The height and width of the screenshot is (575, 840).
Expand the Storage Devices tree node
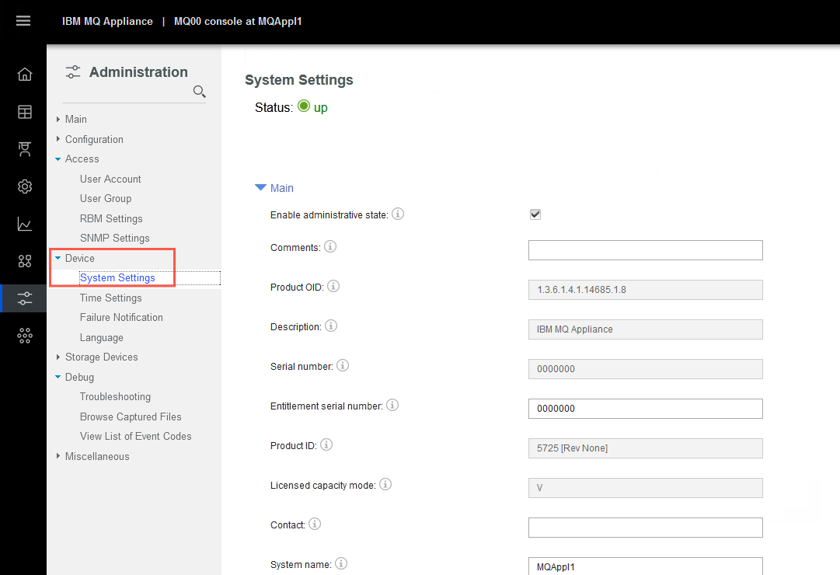click(58, 357)
